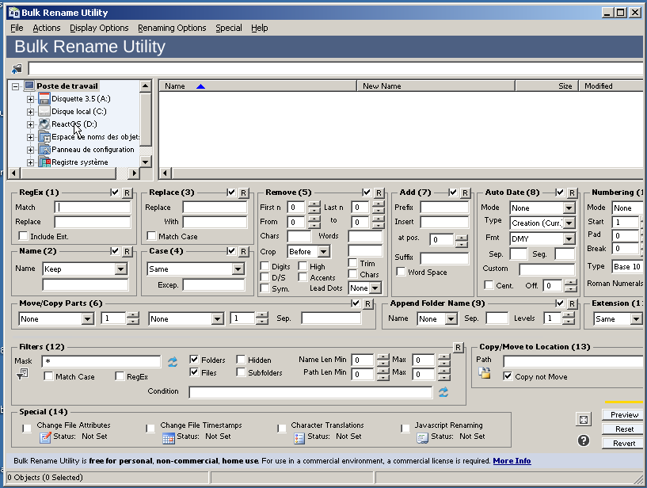Open Auto Date Fmt dropdown showing DMY
647x488 pixels.
[x=569, y=238]
